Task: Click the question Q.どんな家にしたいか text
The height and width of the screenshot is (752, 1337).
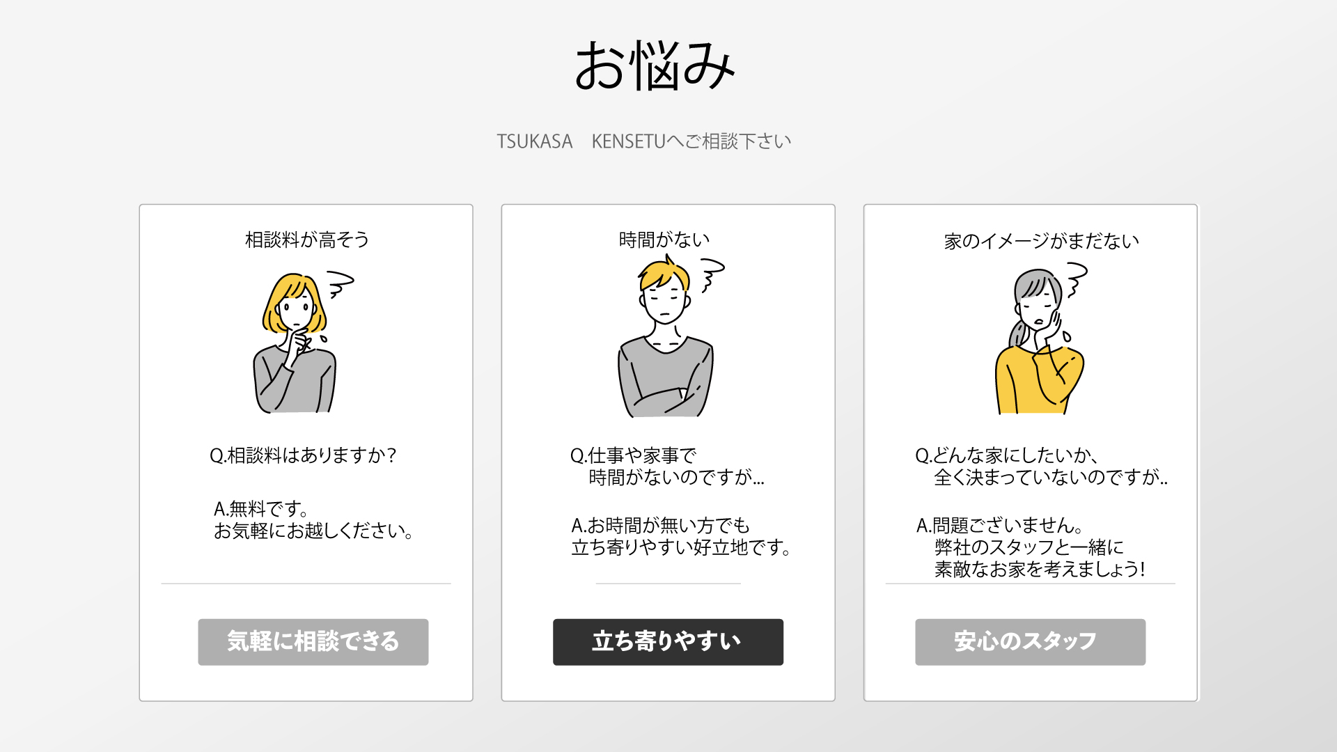Action: (x=1008, y=456)
